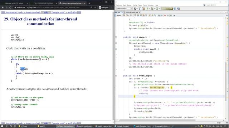Open the Screencast-O-Matic taskbar item

[161, 126]
